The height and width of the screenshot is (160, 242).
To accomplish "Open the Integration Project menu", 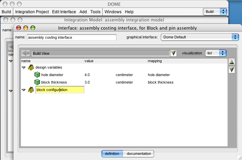I will tap(32, 12).
